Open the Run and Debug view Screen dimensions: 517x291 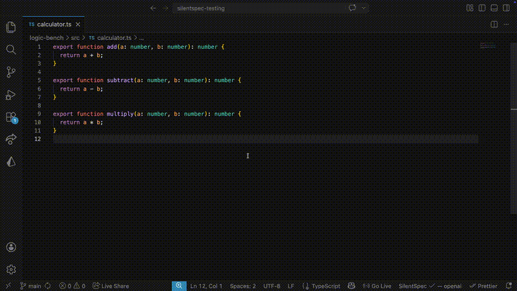(11, 94)
